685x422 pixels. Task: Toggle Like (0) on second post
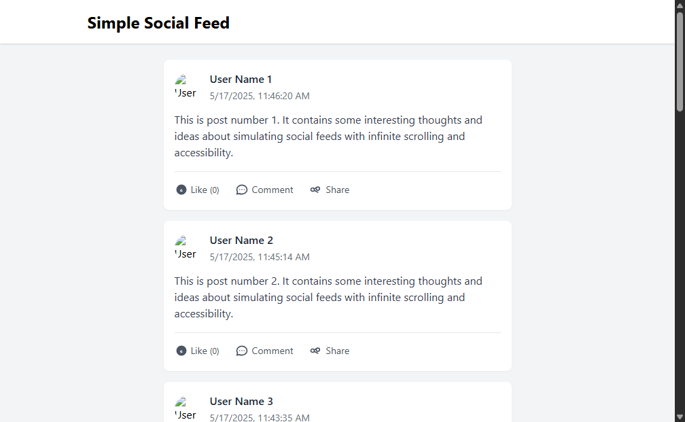198,351
